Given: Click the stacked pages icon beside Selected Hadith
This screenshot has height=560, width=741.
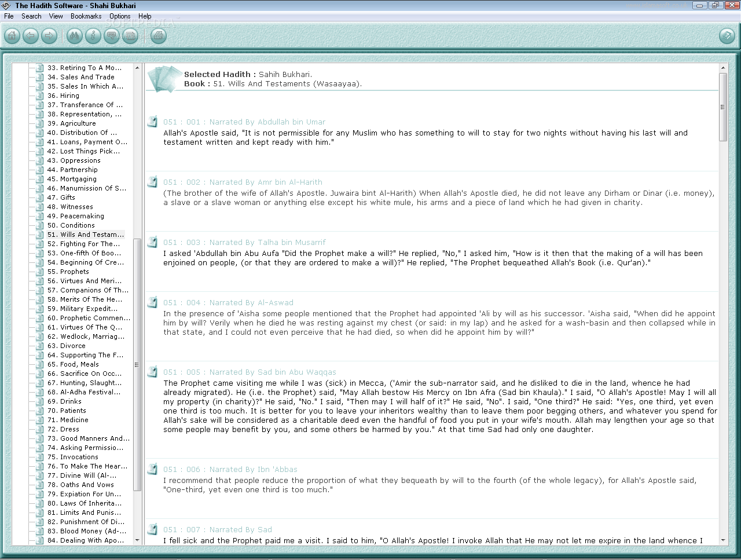Looking at the screenshot, I should [164, 79].
